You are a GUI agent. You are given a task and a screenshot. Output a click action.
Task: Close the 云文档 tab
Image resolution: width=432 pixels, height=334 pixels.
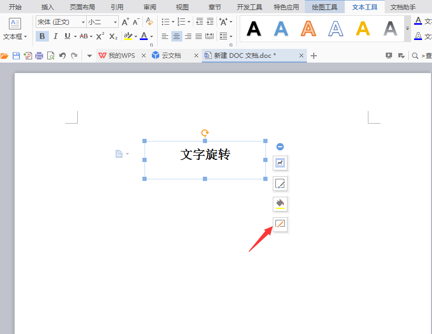pos(196,56)
